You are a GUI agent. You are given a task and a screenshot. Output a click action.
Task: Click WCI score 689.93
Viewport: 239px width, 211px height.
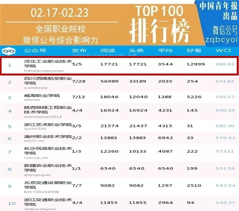(x=225, y=64)
